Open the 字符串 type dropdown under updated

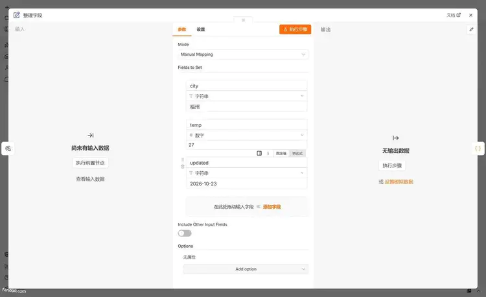click(246, 173)
